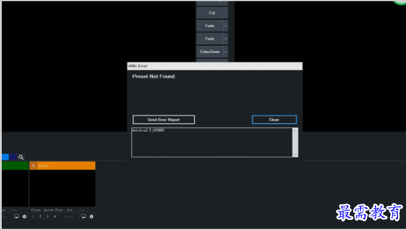
Task: Click Quick Play under Blank input 2
Action: point(53,210)
